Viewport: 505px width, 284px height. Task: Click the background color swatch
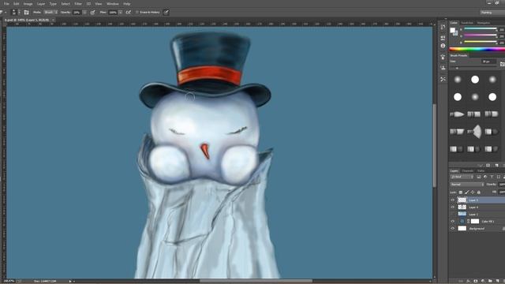pyautogui.click(x=456, y=33)
